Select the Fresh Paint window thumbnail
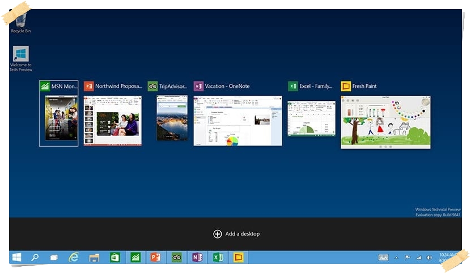This screenshot has height=273, width=471. 385,122
